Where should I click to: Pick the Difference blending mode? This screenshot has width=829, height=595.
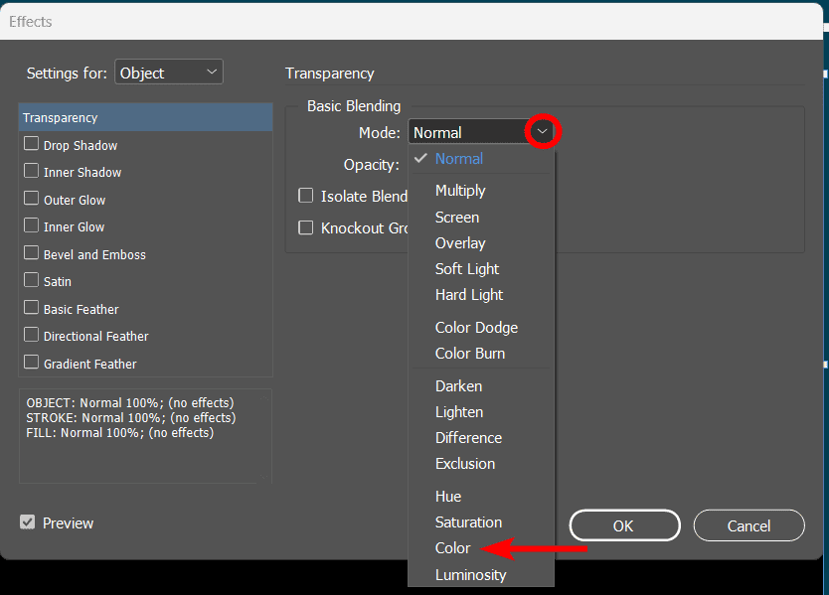[x=468, y=437]
